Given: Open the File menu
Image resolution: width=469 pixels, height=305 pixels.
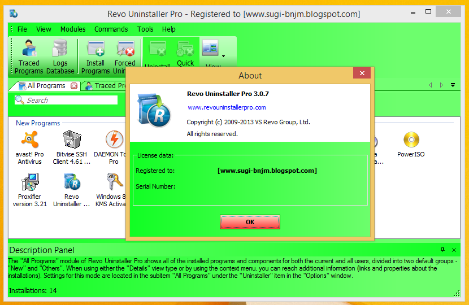Looking at the screenshot, I should coord(22,29).
